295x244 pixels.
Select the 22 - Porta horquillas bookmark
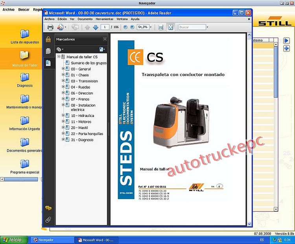[87, 134]
